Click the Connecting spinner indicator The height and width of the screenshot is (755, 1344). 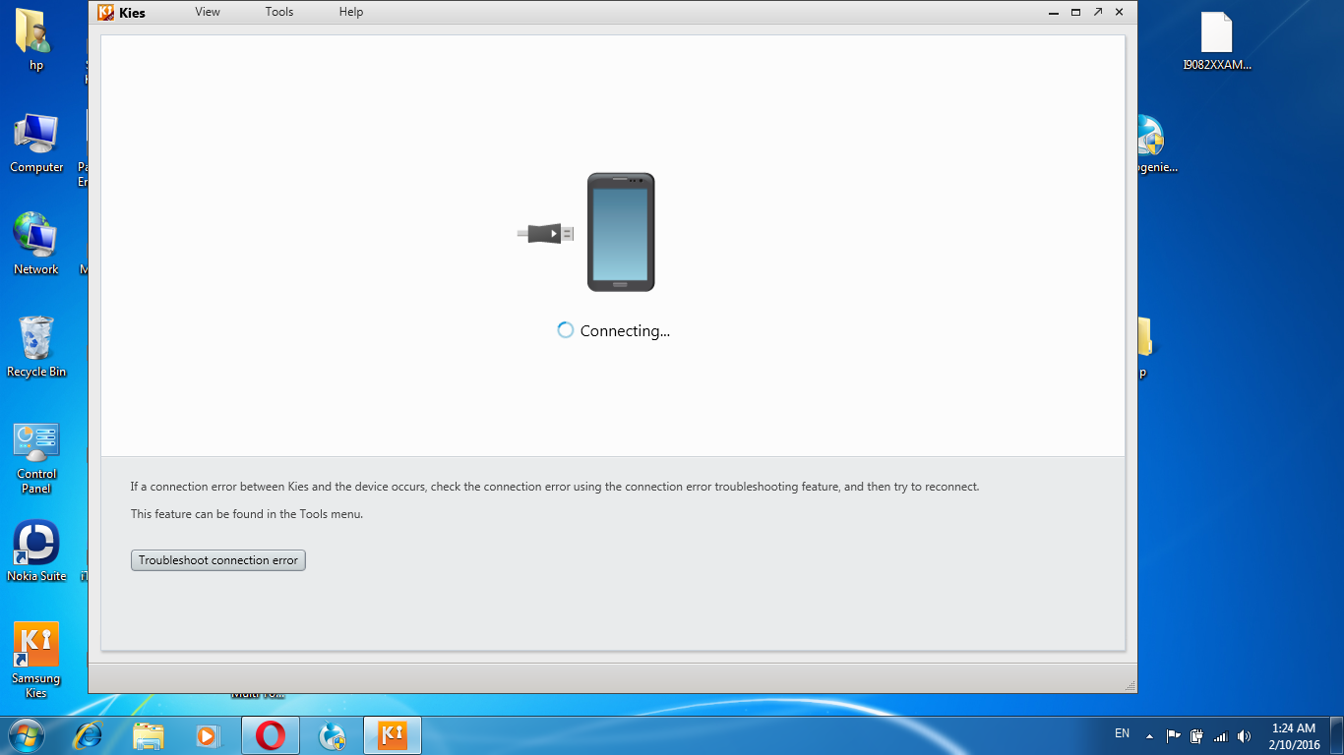[x=566, y=330]
